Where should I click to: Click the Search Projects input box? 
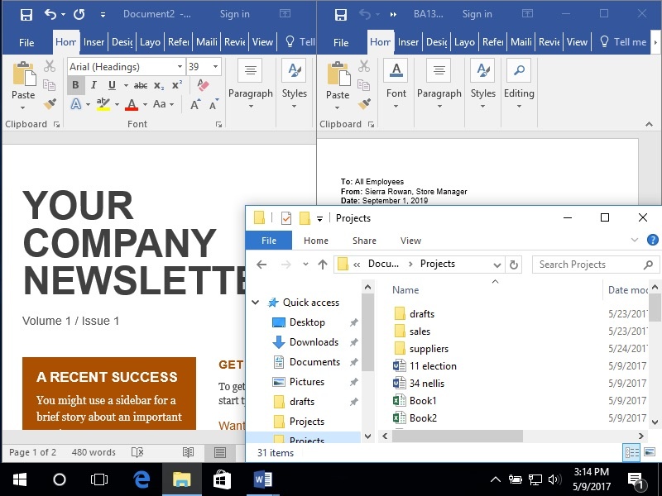pyautogui.click(x=588, y=265)
